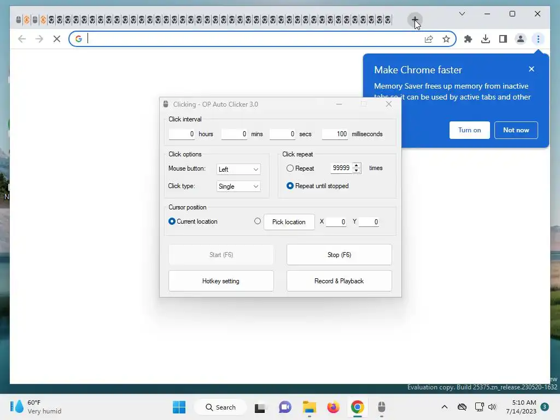Select the Pick location radio button
Image resolution: width=560 pixels, height=420 pixels.
pos(258,221)
